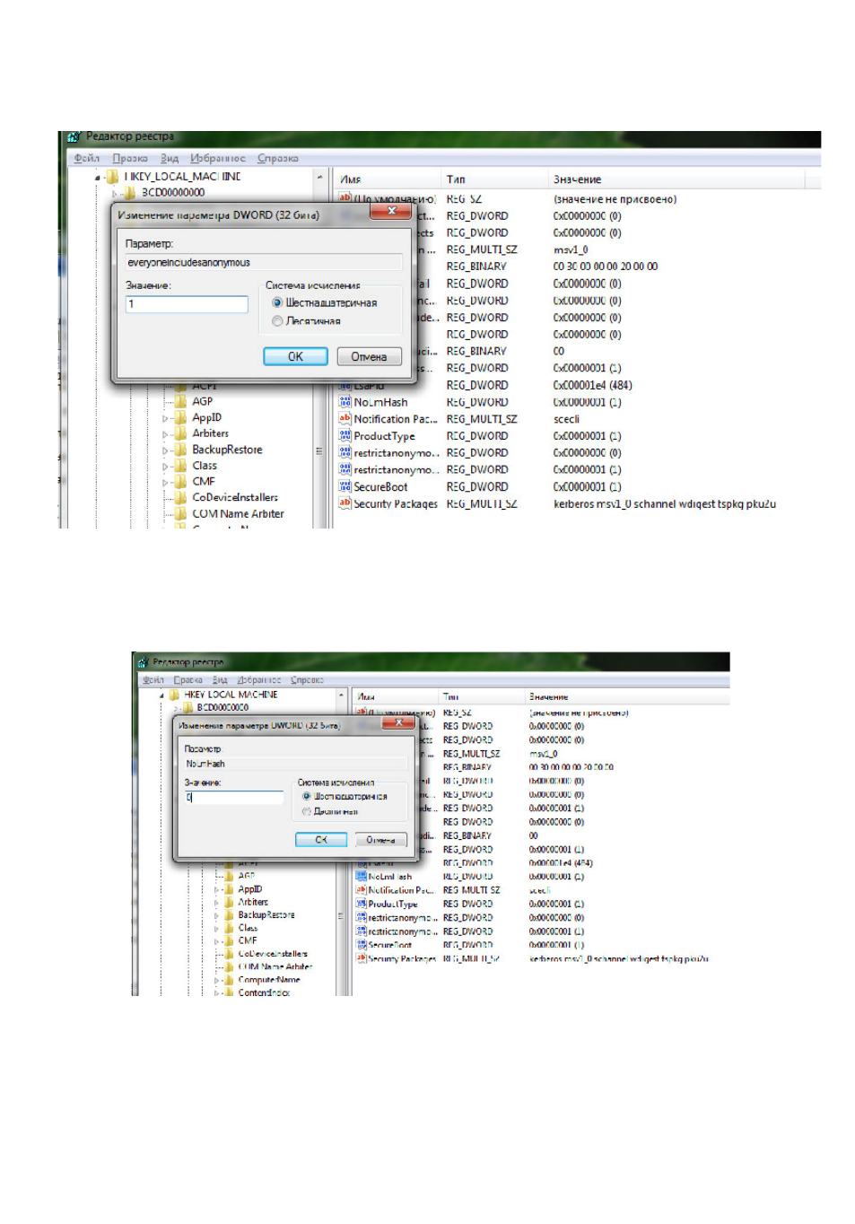Expand the AppID key in upper tree
Screen dimensions: 855x1224
point(165,418)
